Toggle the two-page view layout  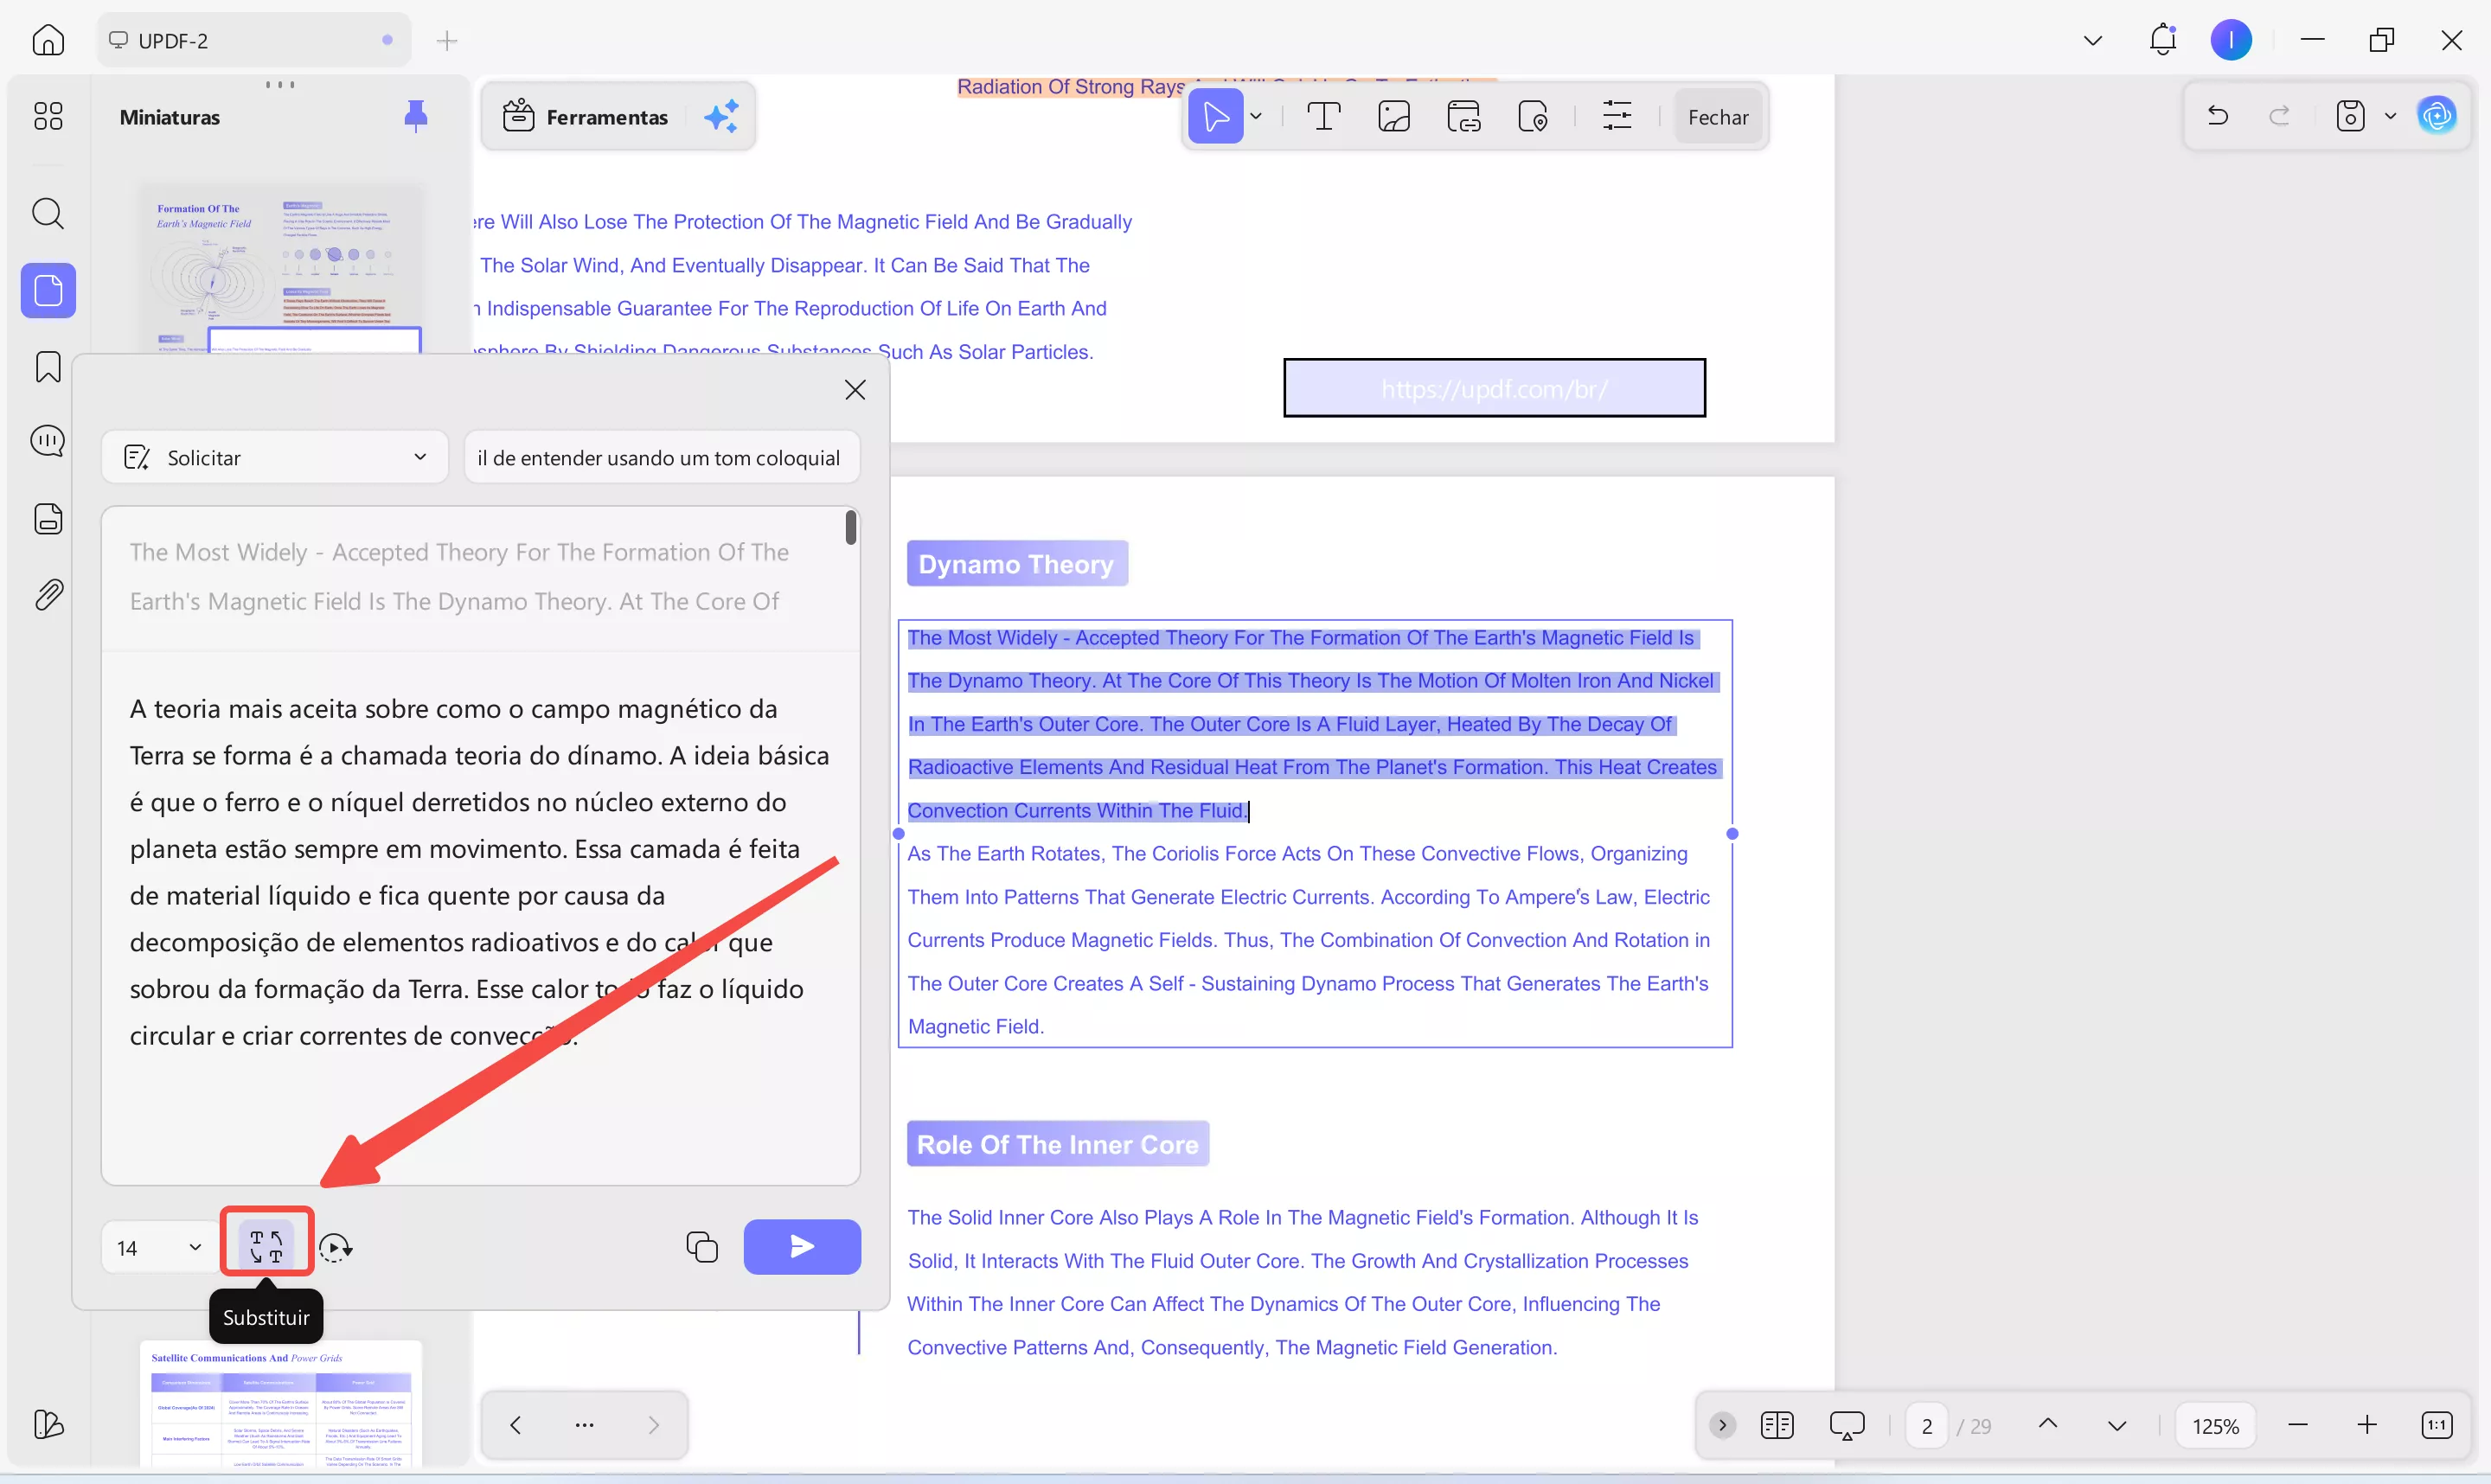1776,1425
